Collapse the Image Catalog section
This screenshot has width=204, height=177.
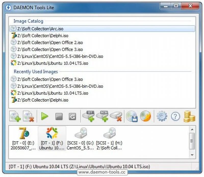(x=28, y=21)
